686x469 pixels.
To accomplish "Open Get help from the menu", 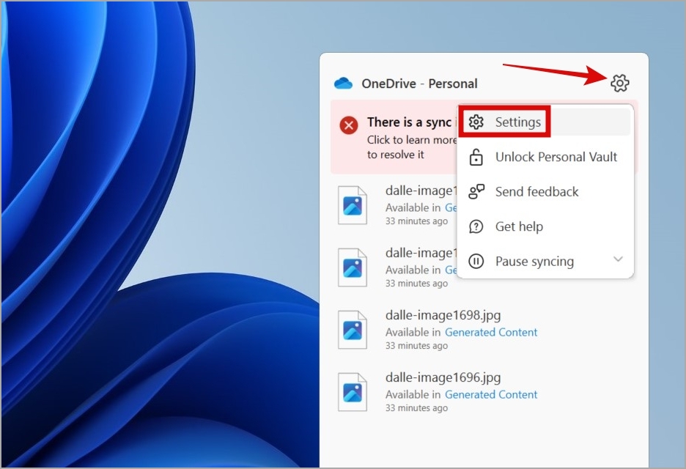I will point(545,226).
